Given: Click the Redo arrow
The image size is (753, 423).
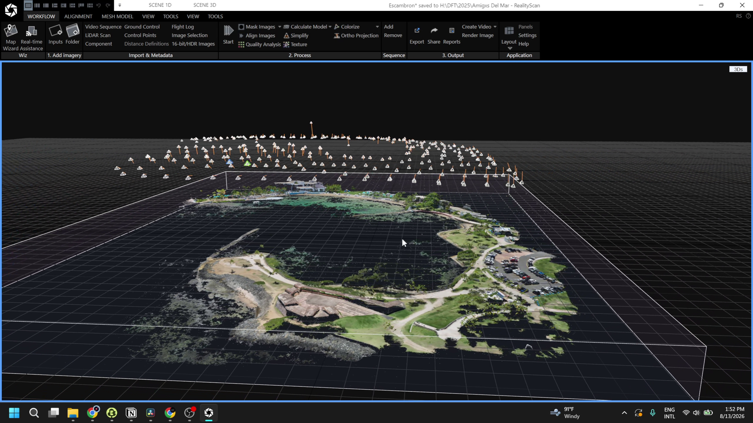Looking at the screenshot, I should pyautogui.click(x=108, y=5).
